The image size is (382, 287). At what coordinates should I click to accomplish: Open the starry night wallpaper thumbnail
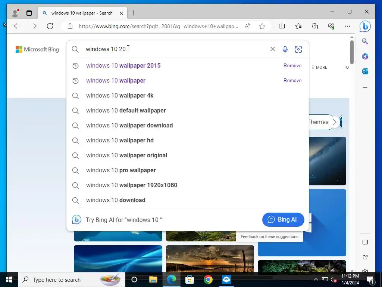coord(328,161)
